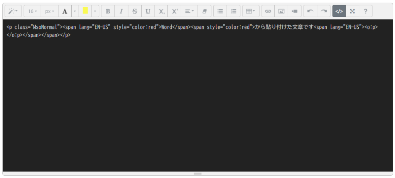Toggle strikethrough formatting
Screen dimensions: 395x178
135,11
